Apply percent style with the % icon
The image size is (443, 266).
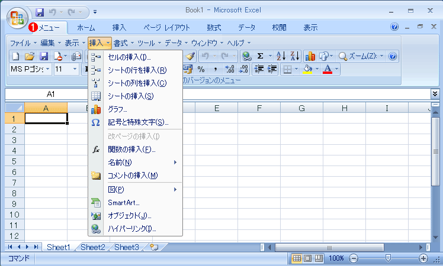201,69
